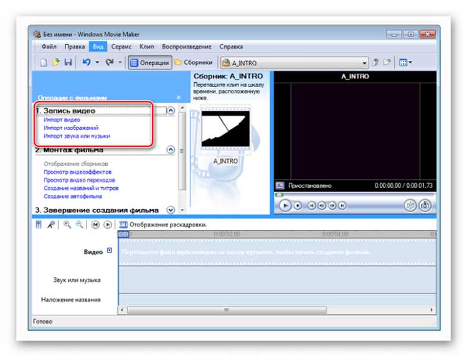Click the preview monitor seek bar
The height and width of the screenshot is (357, 467).
(x=355, y=195)
